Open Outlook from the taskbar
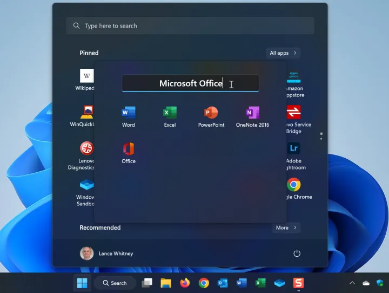The width and height of the screenshot is (389, 293). click(x=223, y=283)
